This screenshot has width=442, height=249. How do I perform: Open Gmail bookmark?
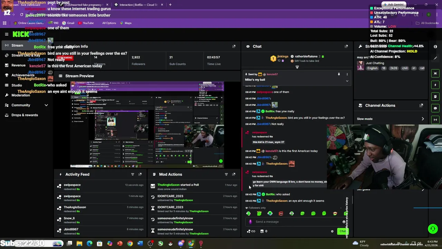point(68,23)
